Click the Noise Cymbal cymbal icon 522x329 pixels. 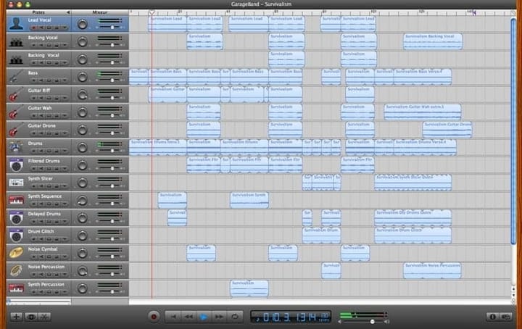16,253
